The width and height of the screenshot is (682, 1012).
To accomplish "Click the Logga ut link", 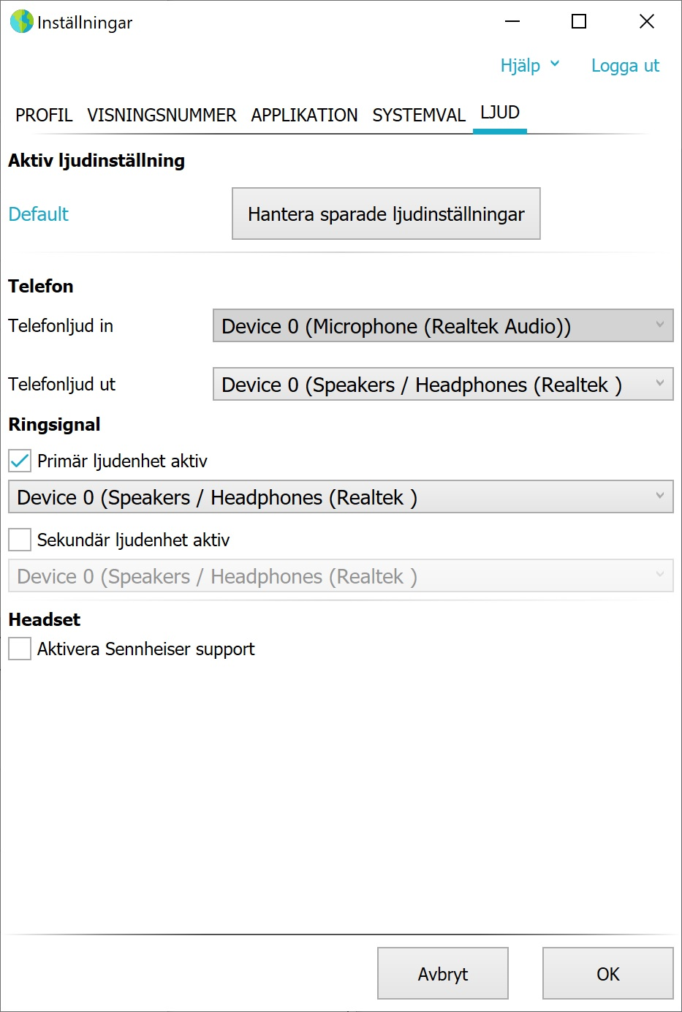I will (625, 66).
